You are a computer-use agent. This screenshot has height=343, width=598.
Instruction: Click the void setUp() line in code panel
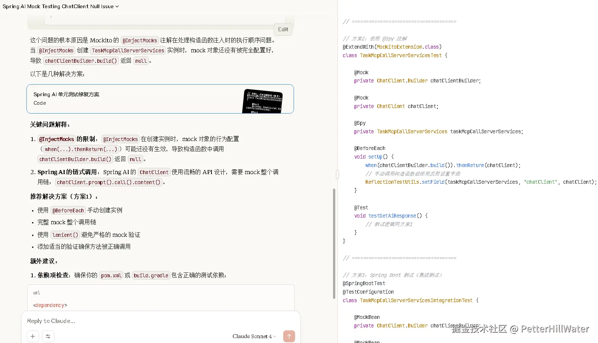click(374, 157)
